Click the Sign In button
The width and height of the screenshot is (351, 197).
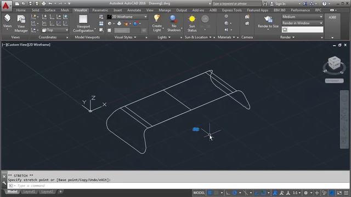tap(278, 4)
